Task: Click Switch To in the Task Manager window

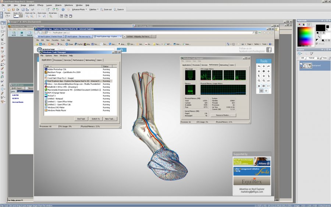Action: [x=96, y=119]
